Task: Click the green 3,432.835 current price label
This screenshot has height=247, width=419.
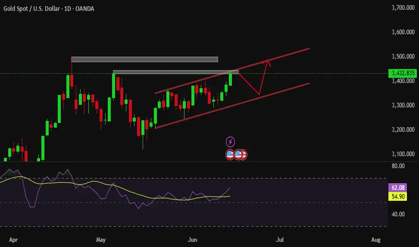Action: [x=402, y=73]
